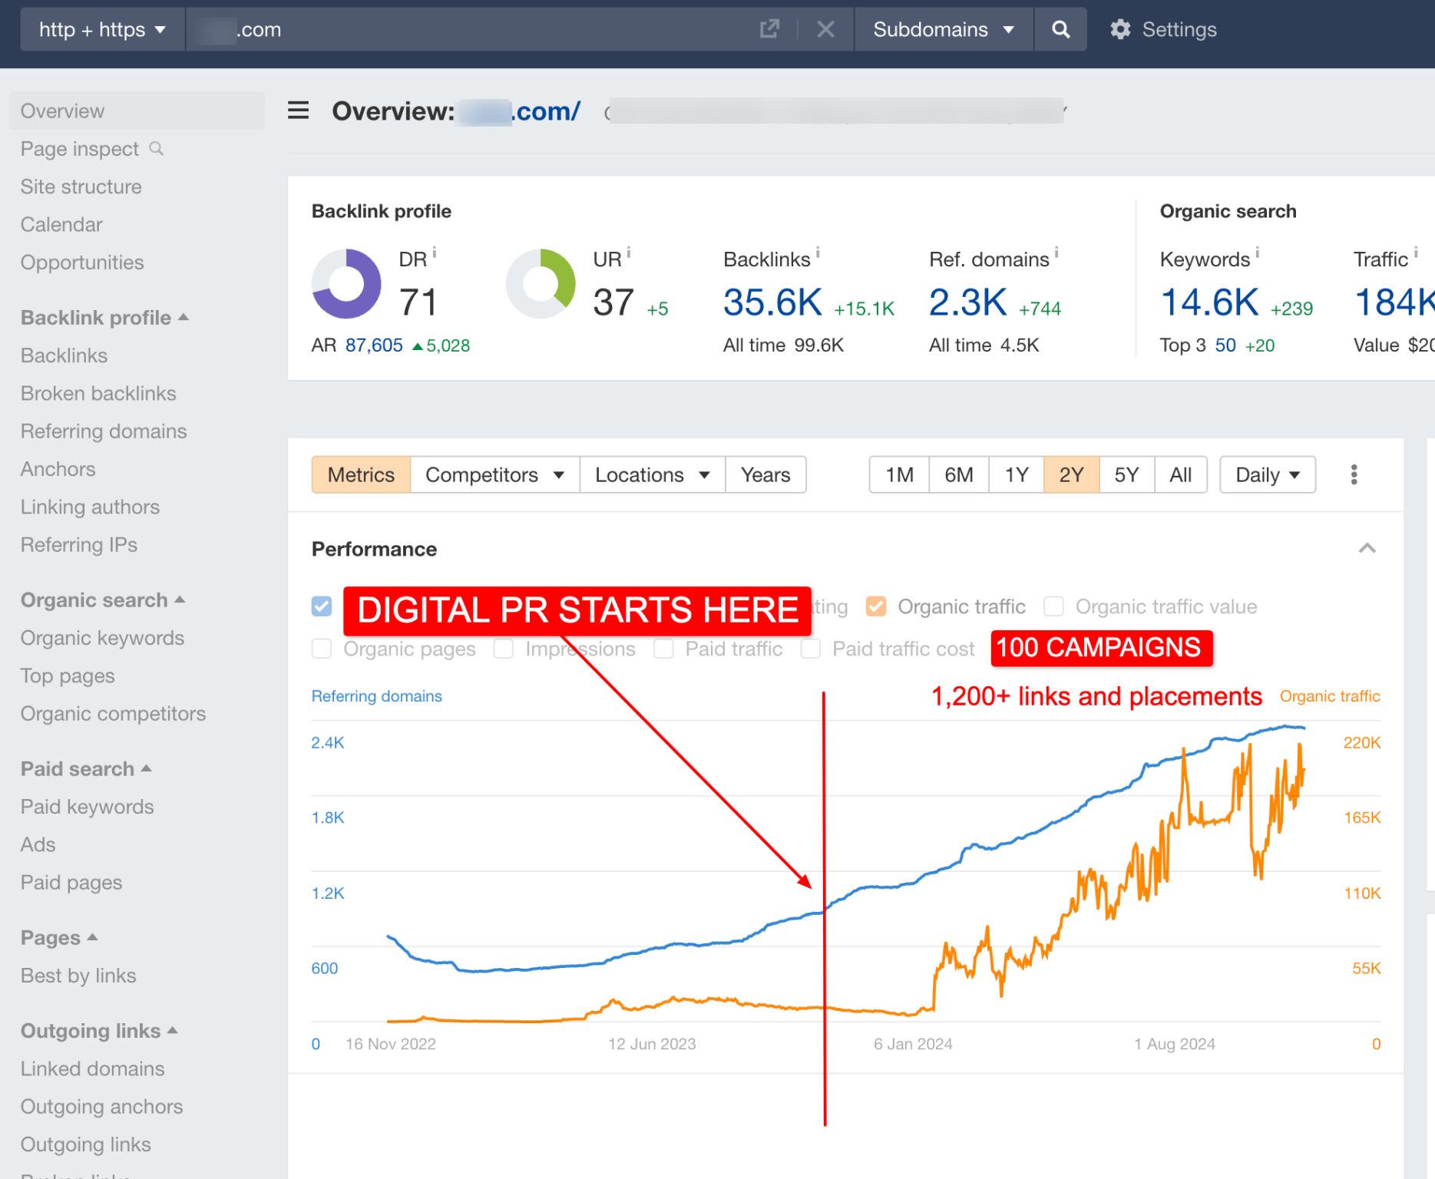Enable the Organic pages checkbox
1435x1179 pixels.
(x=322, y=649)
